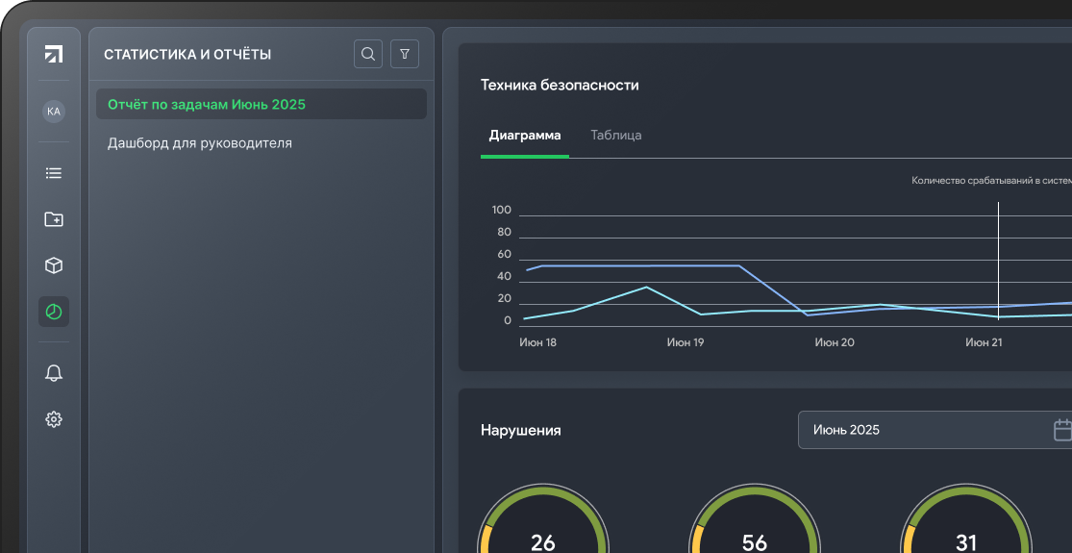Click the vertical marker at Июнь 21

pos(998,260)
